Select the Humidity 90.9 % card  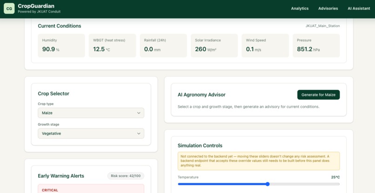coord(61,46)
